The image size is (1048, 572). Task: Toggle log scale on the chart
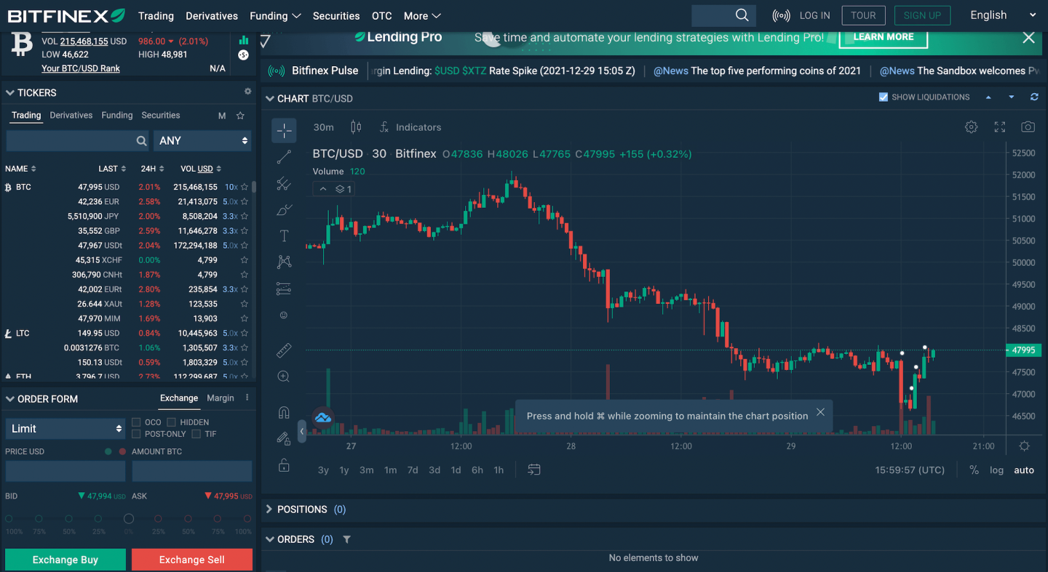coord(996,470)
